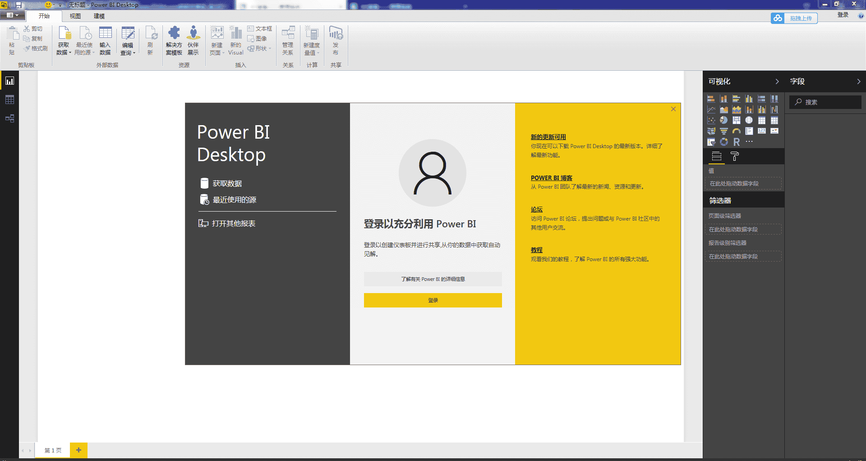Pick the gauge visualization icon
The image size is (866, 461).
[736, 131]
